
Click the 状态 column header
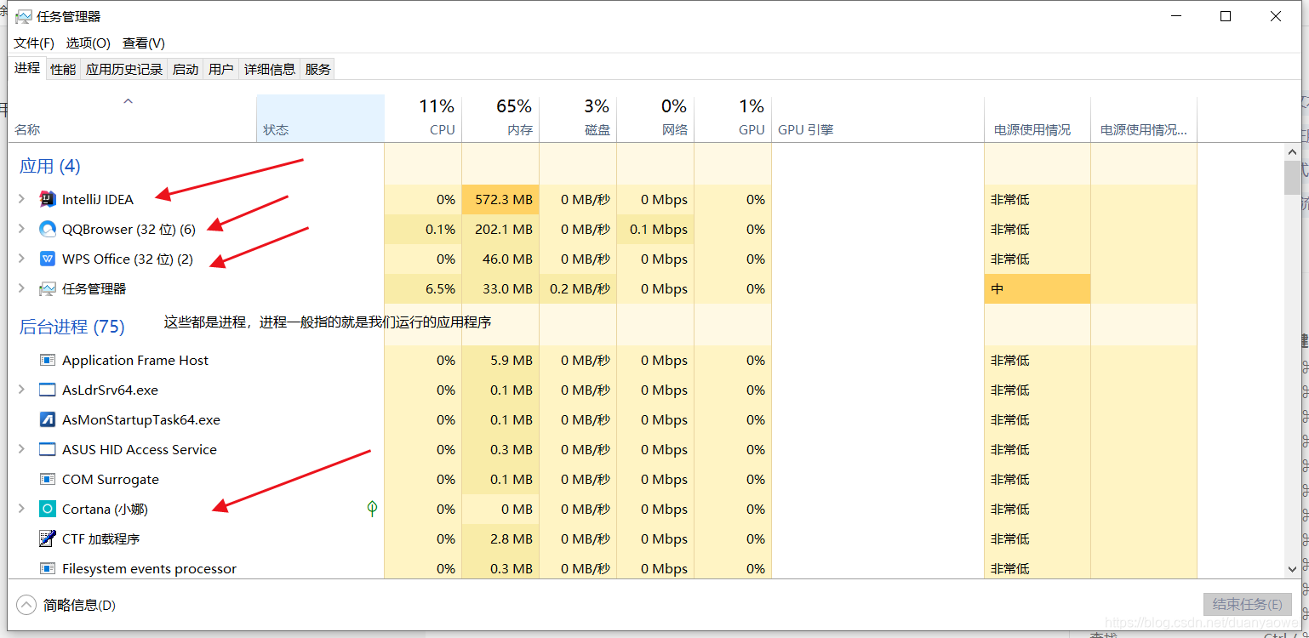(x=321, y=118)
